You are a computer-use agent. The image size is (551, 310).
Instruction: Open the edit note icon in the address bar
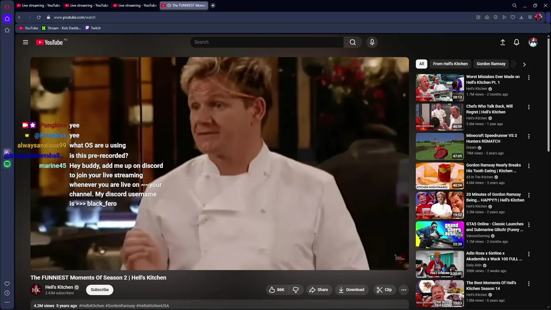tap(478, 17)
